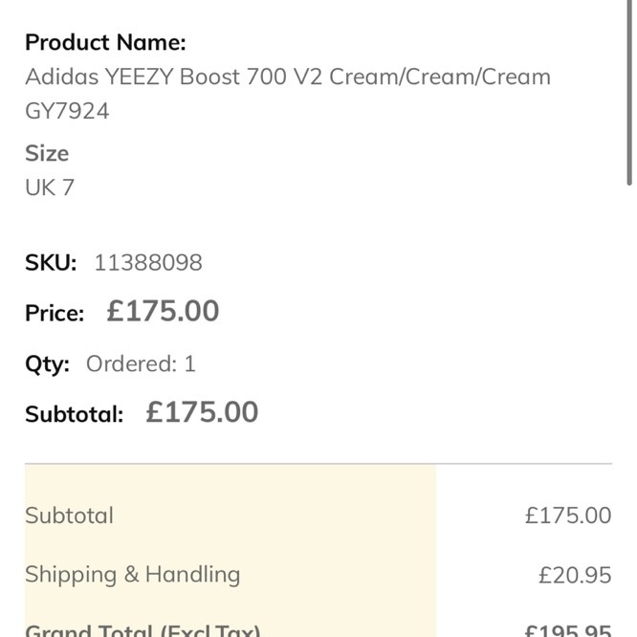Click the bold £175.00 price value
The image size is (637, 637).
(163, 311)
